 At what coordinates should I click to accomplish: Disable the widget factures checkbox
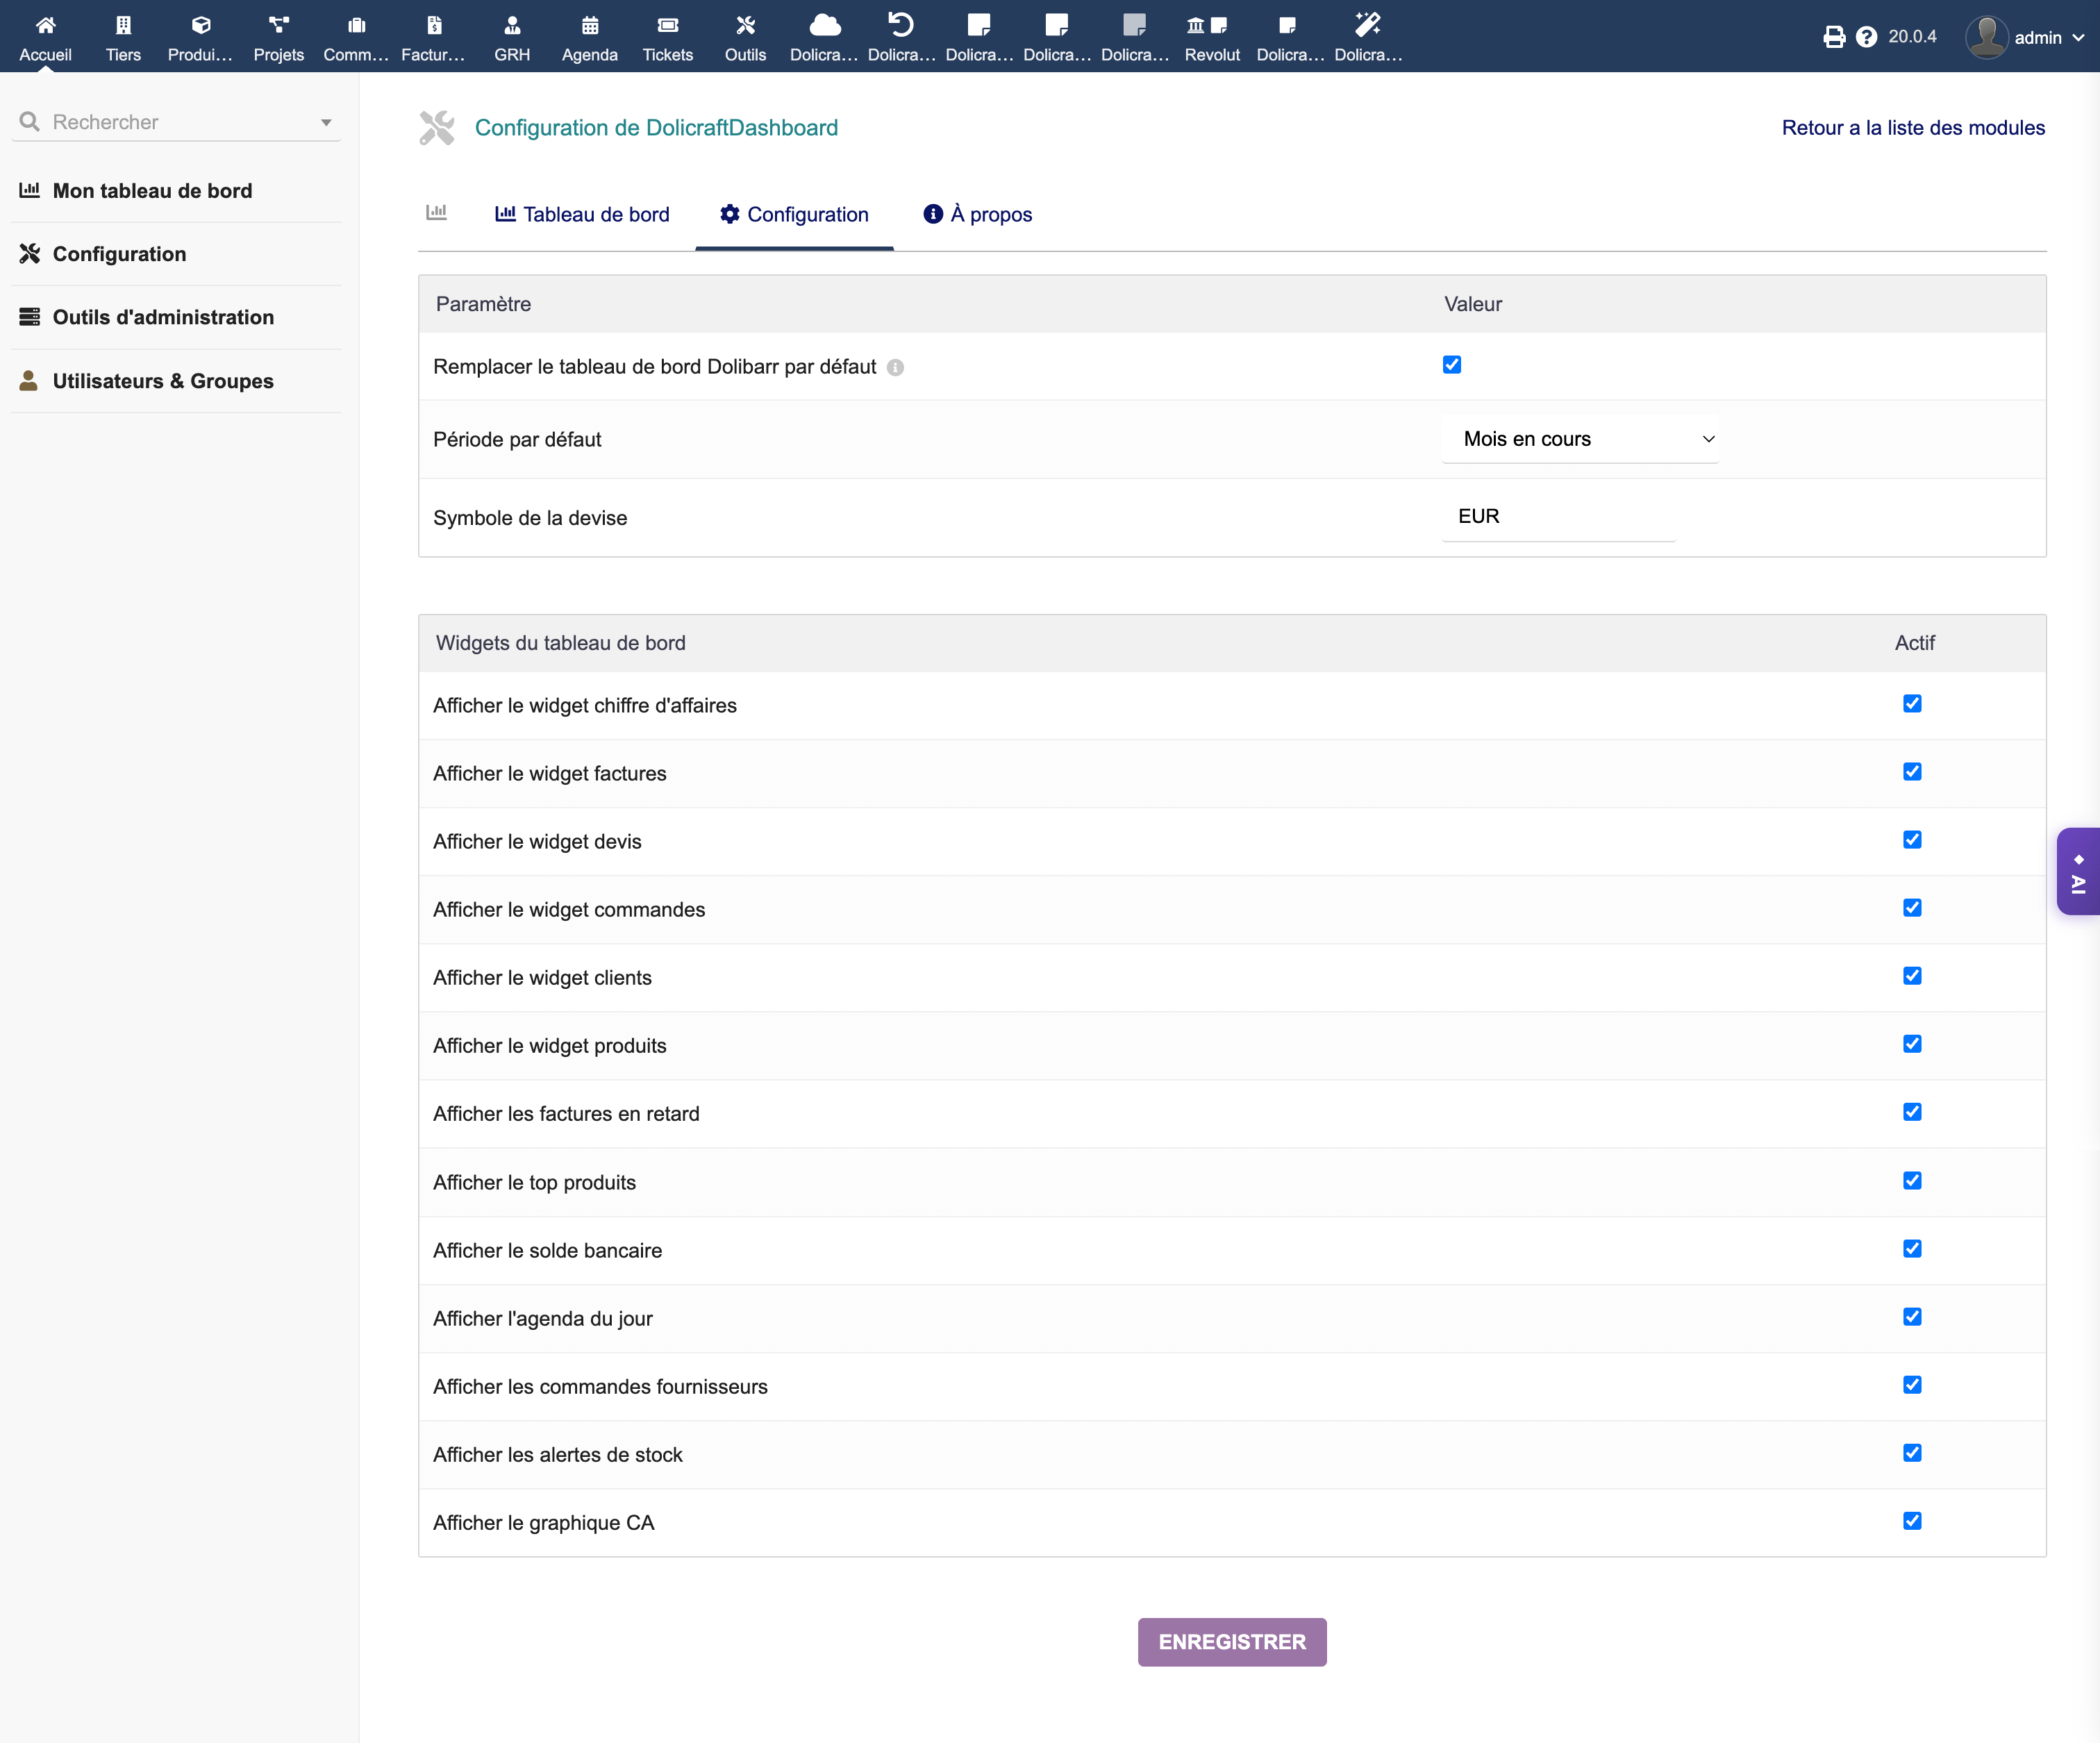[x=1911, y=772]
